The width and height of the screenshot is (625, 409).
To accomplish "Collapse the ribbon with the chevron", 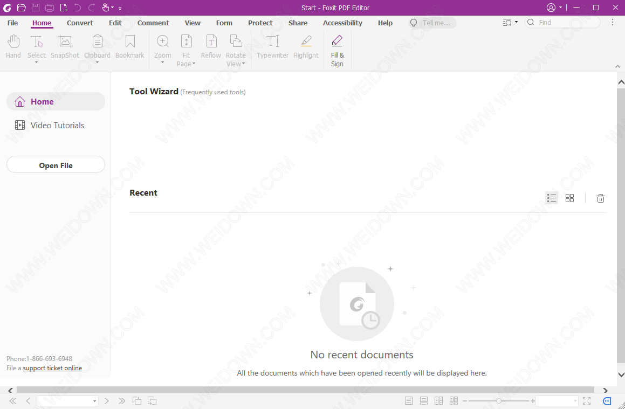I will click(618, 66).
